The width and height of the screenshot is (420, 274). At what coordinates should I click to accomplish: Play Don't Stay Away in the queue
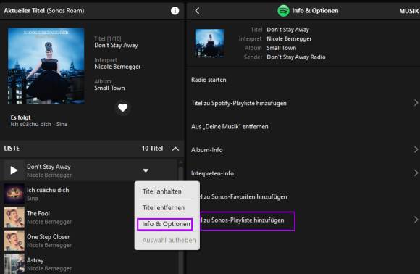pyautogui.click(x=14, y=170)
